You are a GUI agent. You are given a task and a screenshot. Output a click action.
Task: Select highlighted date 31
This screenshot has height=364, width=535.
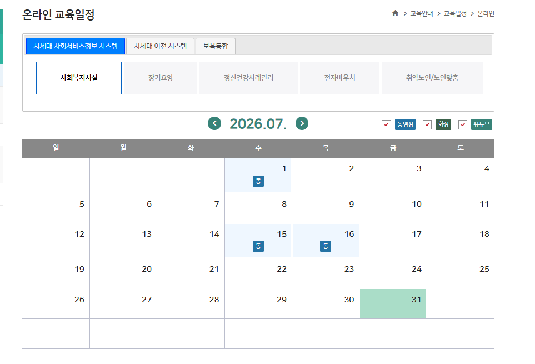[x=393, y=303]
